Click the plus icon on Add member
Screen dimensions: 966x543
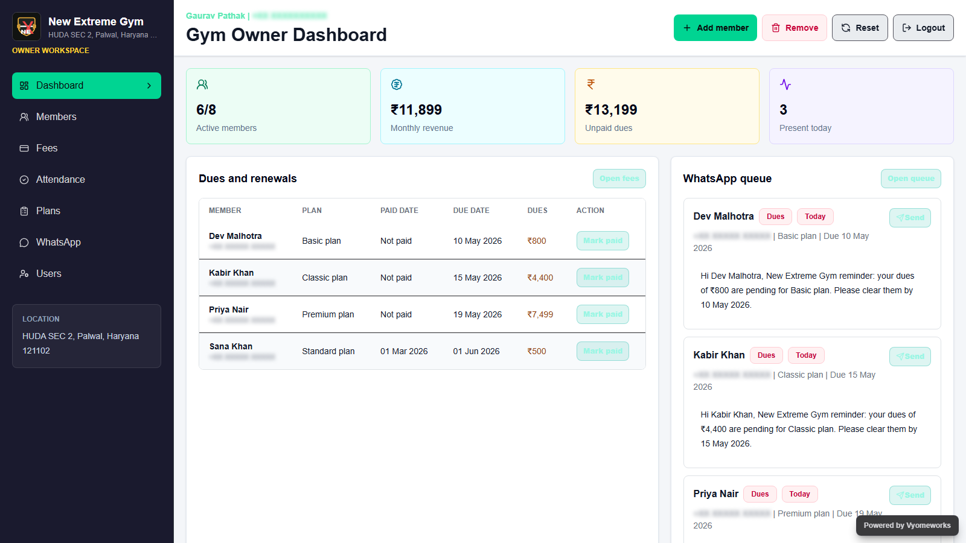687,28
